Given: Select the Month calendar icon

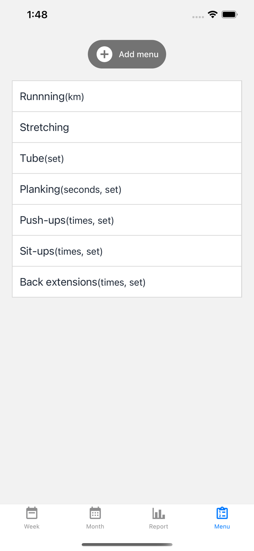Looking at the screenshot, I should pos(95,513).
